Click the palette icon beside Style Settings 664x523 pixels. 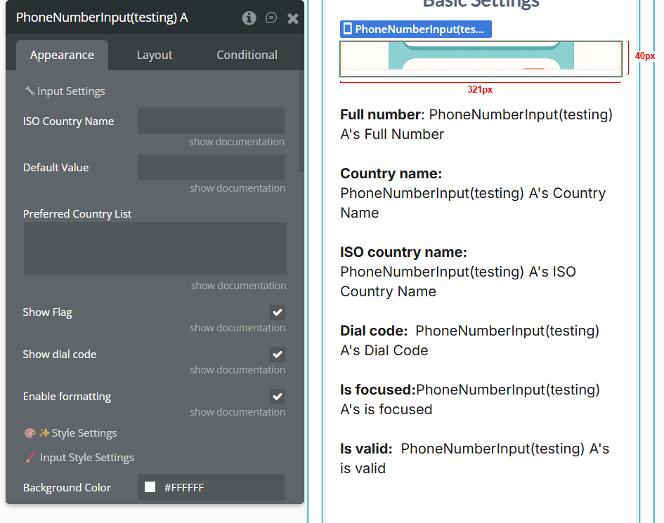click(x=30, y=433)
